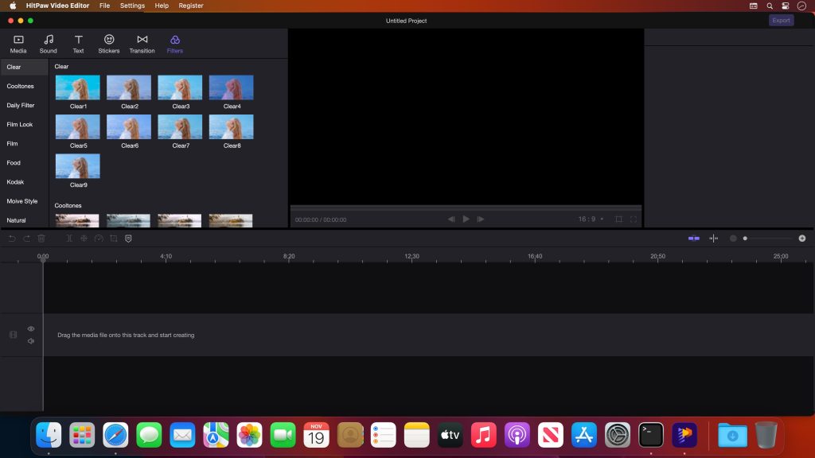Switch to the Filters tab
815x458 pixels.
(x=174, y=42)
